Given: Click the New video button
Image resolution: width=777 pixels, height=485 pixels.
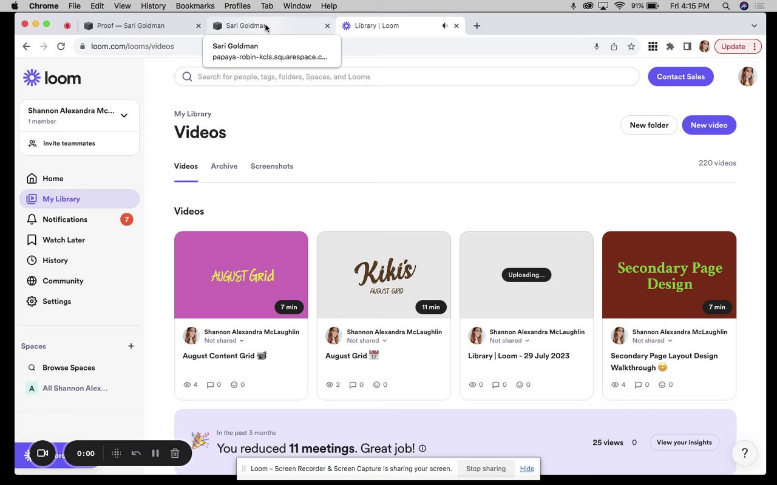Looking at the screenshot, I should tap(709, 125).
